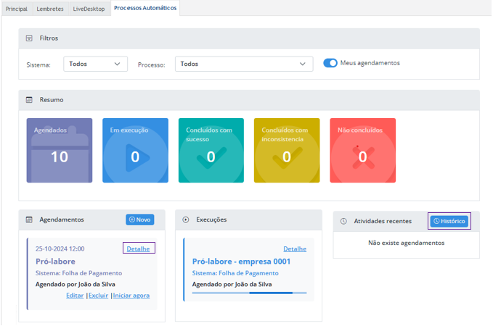
Task: Open the Não concluídos summary card
Action: coord(362,150)
